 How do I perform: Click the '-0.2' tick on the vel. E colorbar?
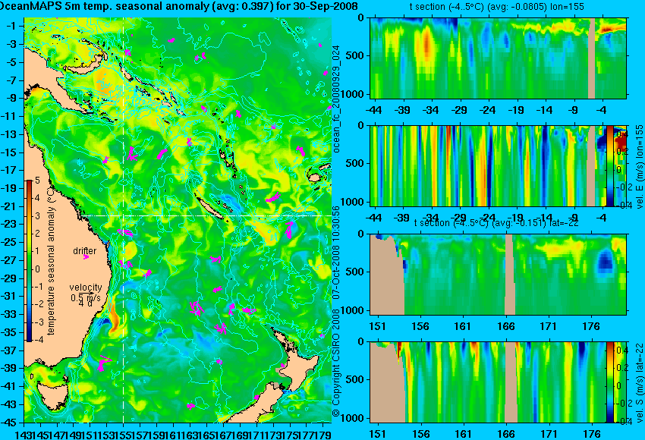point(624,187)
